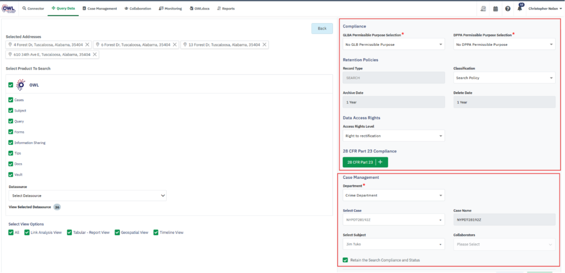Viewport: 565px width, 273px height.
Task: Expand the Select Datasource dropdown
Action: pos(87,195)
